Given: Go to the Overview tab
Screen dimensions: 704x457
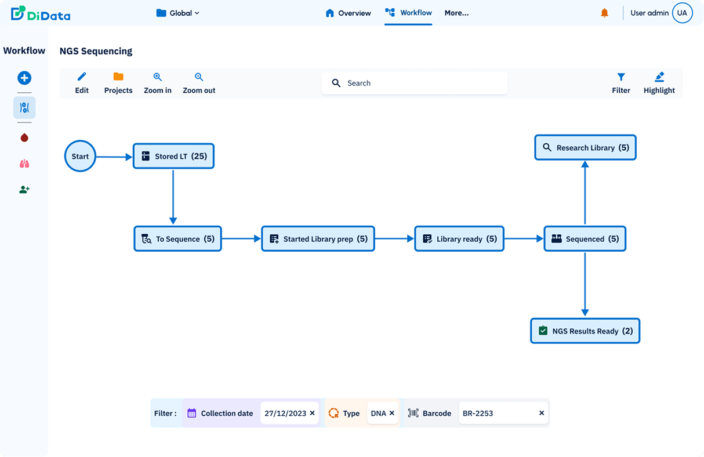Looking at the screenshot, I should click(x=348, y=13).
